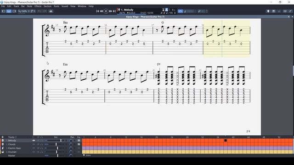Open the 150% zoom level dropdown

click(25, 11)
